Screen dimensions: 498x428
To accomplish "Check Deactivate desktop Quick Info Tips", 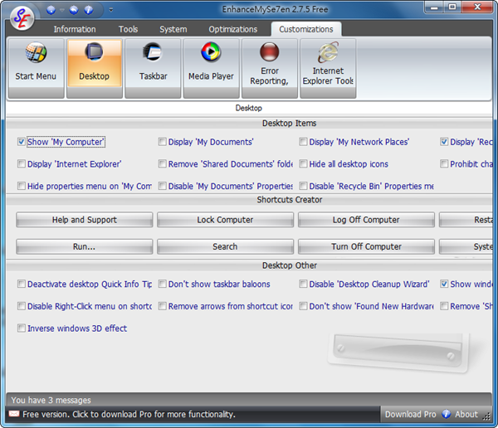I will 22,284.
